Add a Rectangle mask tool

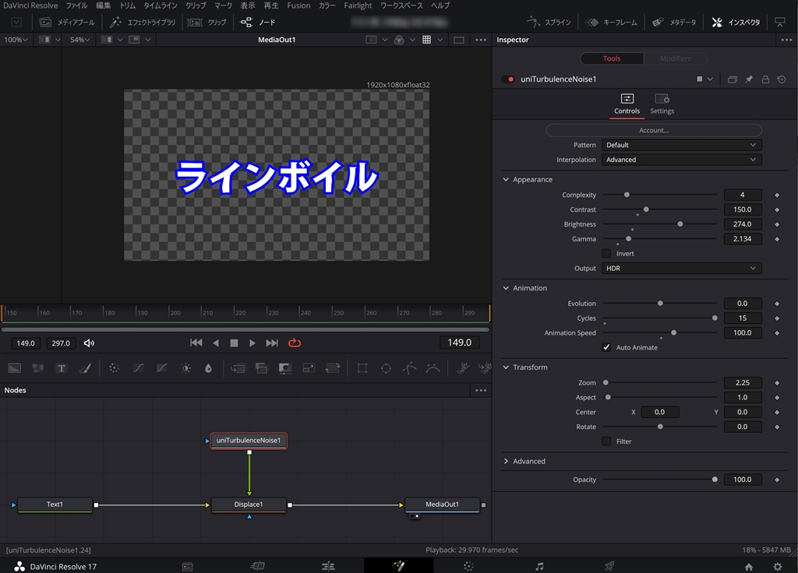[x=362, y=368]
